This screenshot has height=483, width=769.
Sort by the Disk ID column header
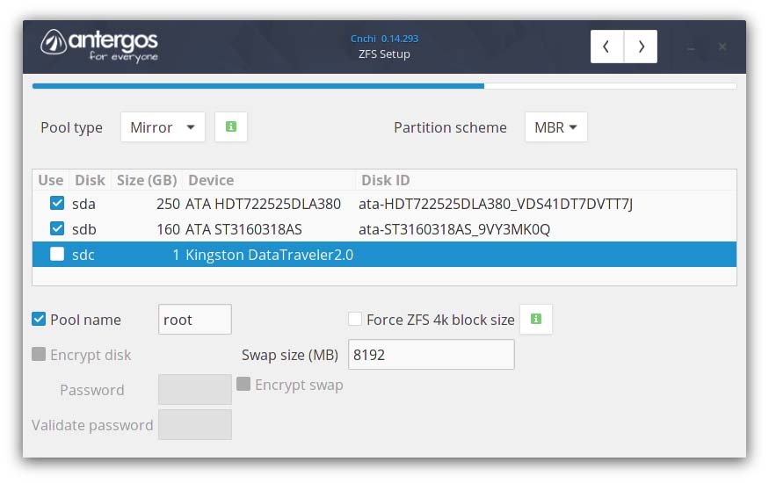(x=385, y=180)
